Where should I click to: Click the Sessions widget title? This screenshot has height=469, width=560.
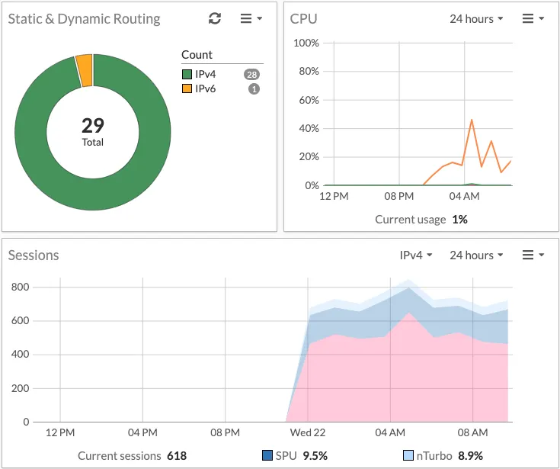[34, 255]
